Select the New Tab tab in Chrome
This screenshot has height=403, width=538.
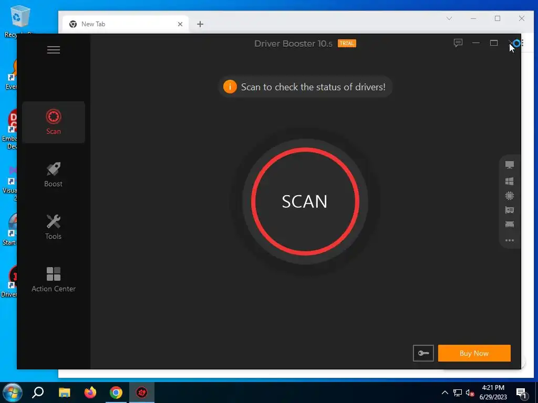(x=125, y=24)
